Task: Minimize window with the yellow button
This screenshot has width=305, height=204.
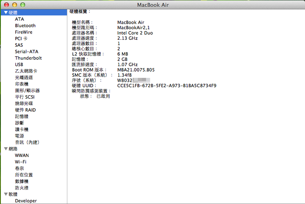Action: click(x=14, y=5)
